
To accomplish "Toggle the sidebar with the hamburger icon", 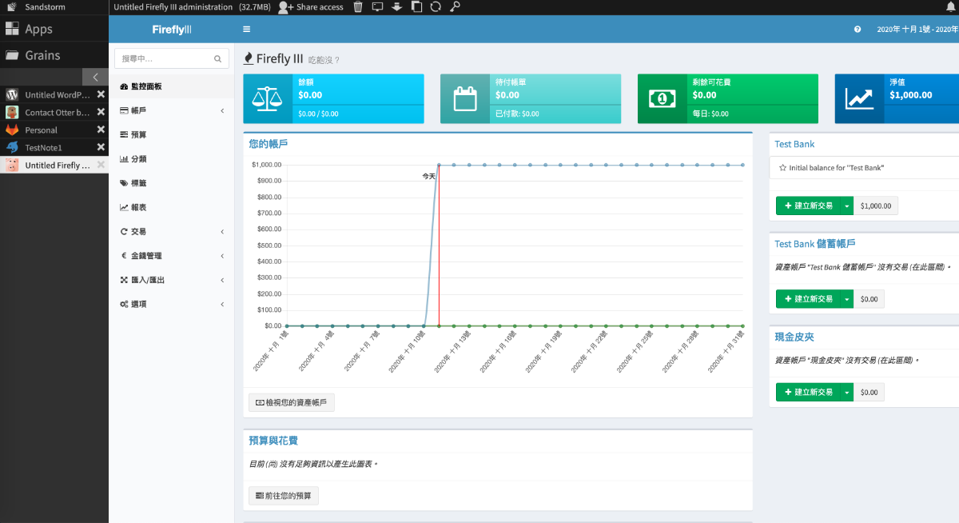I will (x=246, y=29).
